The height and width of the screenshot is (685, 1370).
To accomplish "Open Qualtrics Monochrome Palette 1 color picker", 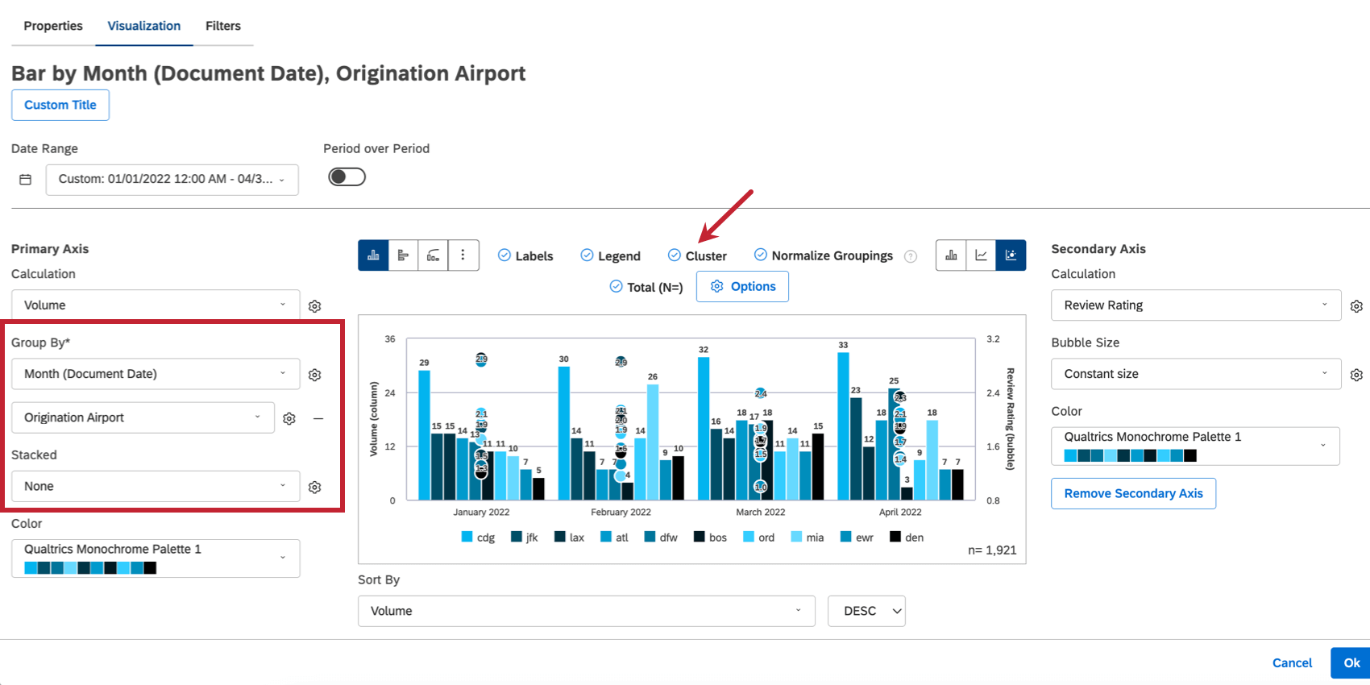I will pyautogui.click(x=155, y=558).
